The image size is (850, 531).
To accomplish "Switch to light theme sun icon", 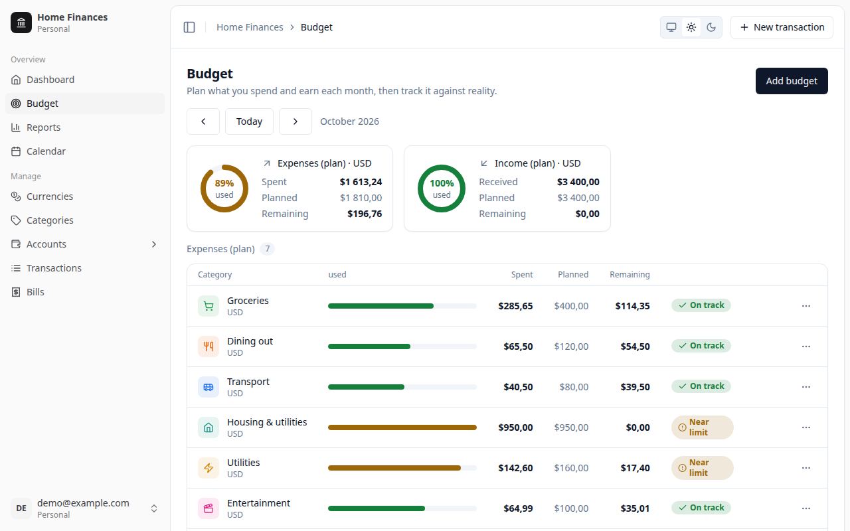I will pyautogui.click(x=691, y=27).
